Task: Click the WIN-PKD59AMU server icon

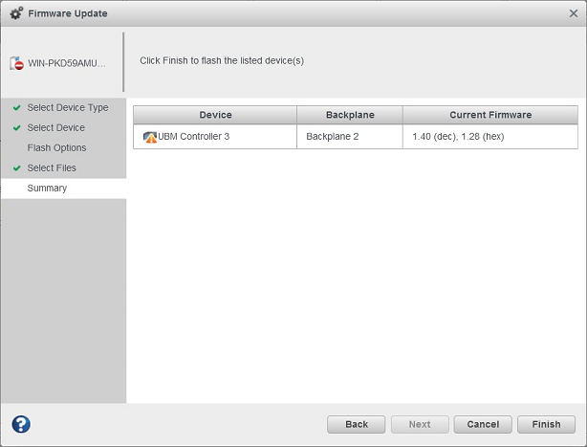Action: pos(16,63)
